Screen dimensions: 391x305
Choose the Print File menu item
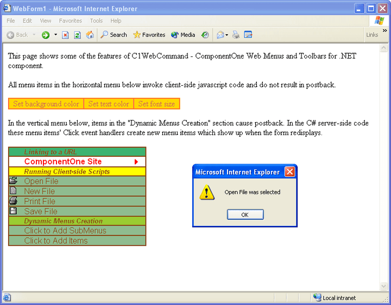77,201
